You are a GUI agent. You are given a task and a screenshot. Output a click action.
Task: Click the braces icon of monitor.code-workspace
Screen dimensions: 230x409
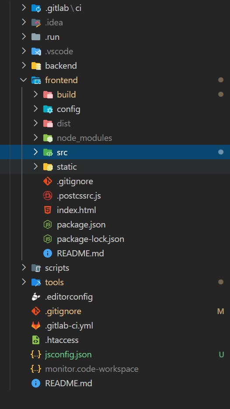[36, 369]
